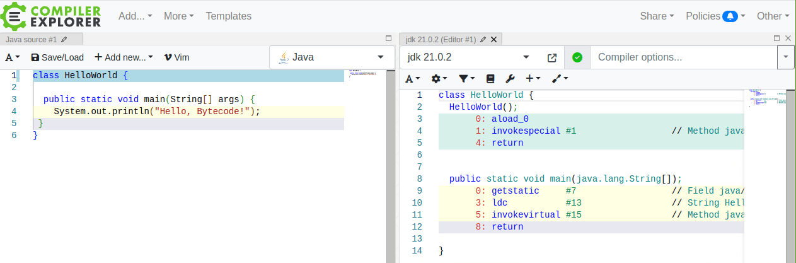Click the Compiler Explorer logo

click(x=52, y=16)
